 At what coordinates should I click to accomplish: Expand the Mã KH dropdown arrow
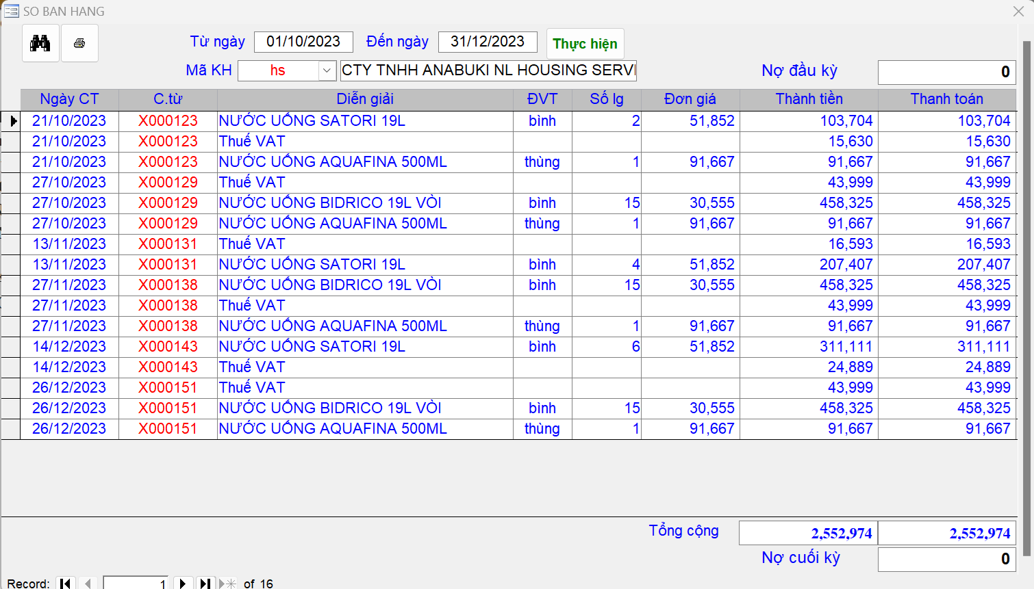327,70
